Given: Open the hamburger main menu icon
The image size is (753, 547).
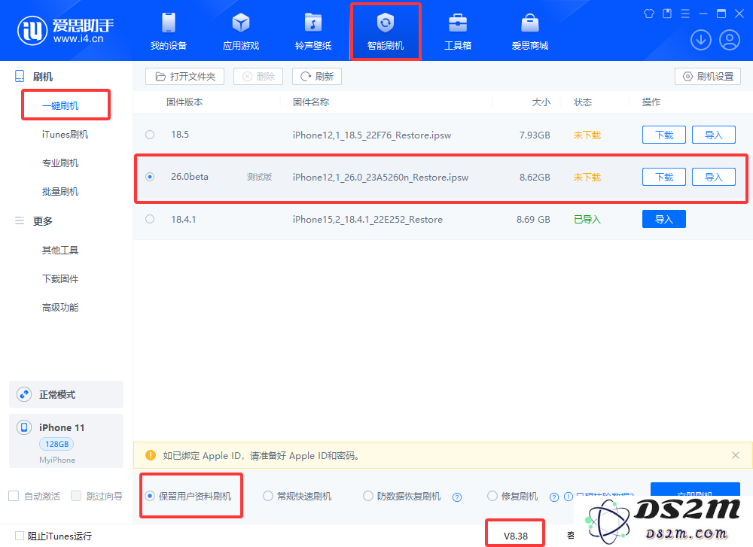Looking at the screenshot, I should (x=685, y=14).
